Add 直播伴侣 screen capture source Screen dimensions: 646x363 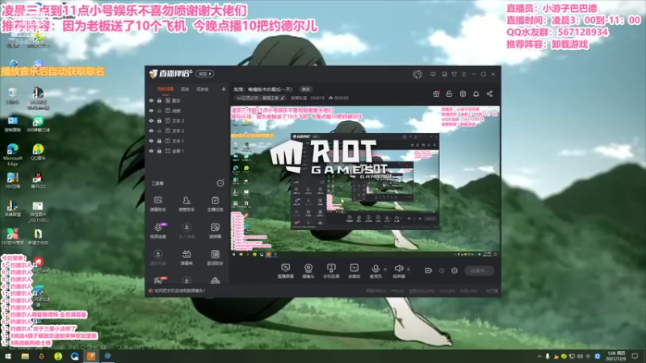tap(286, 271)
